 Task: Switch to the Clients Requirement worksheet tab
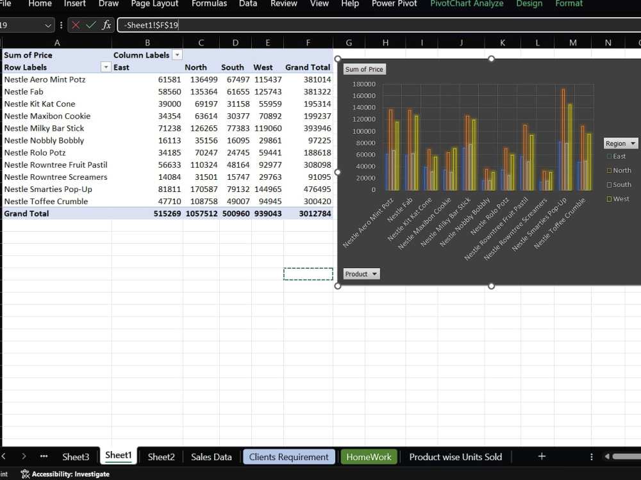[289, 457]
